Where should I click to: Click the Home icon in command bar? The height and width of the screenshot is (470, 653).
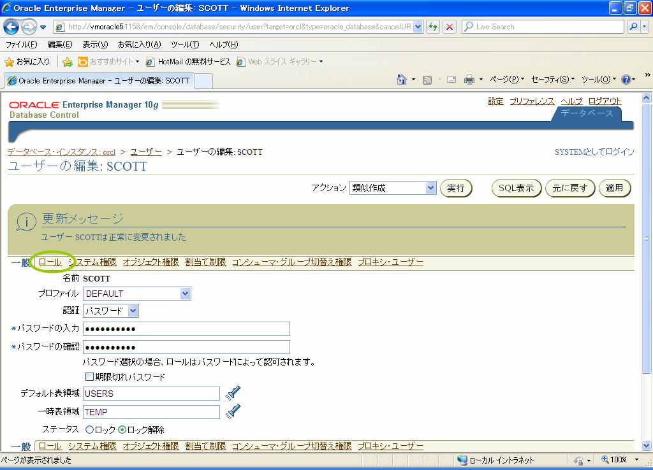tap(402, 80)
